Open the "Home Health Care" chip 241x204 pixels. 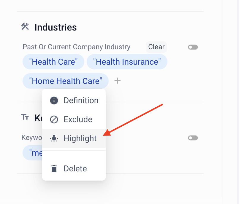(66, 81)
